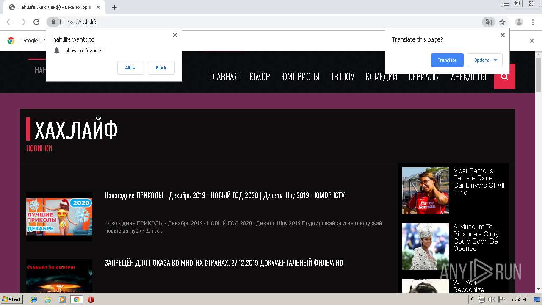Image resolution: width=542 pixels, height=305 pixels.
Task: Reload the page with the refresh icon
Action: pyautogui.click(x=36, y=22)
